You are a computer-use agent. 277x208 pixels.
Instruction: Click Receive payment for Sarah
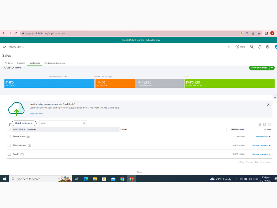click(260, 154)
